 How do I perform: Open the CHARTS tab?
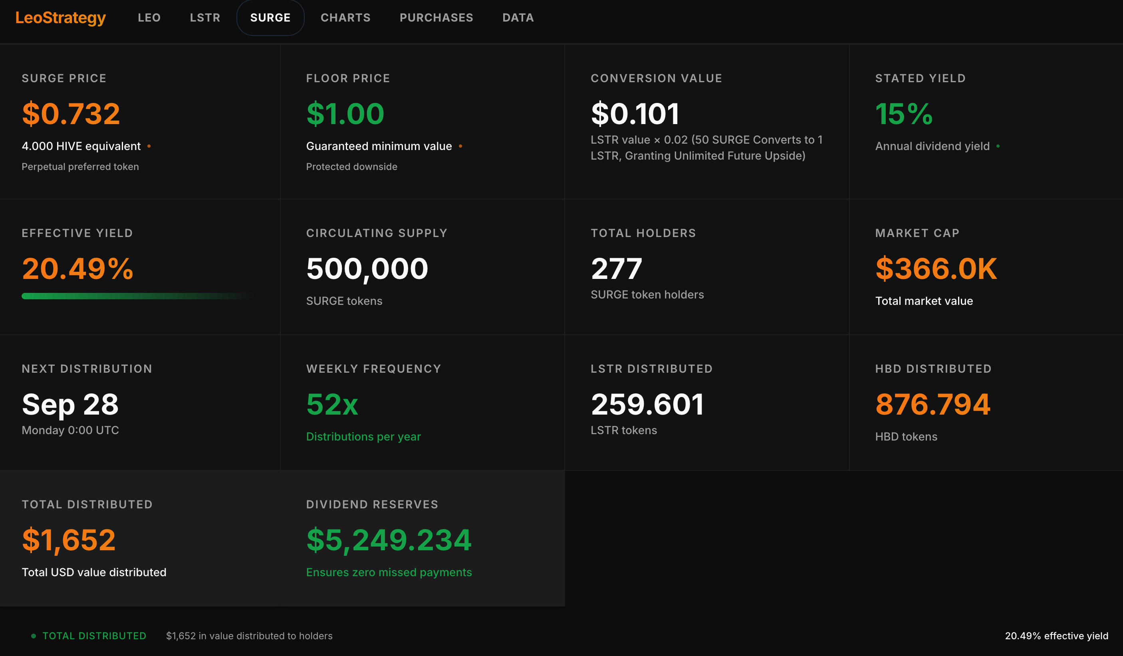point(345,18)
